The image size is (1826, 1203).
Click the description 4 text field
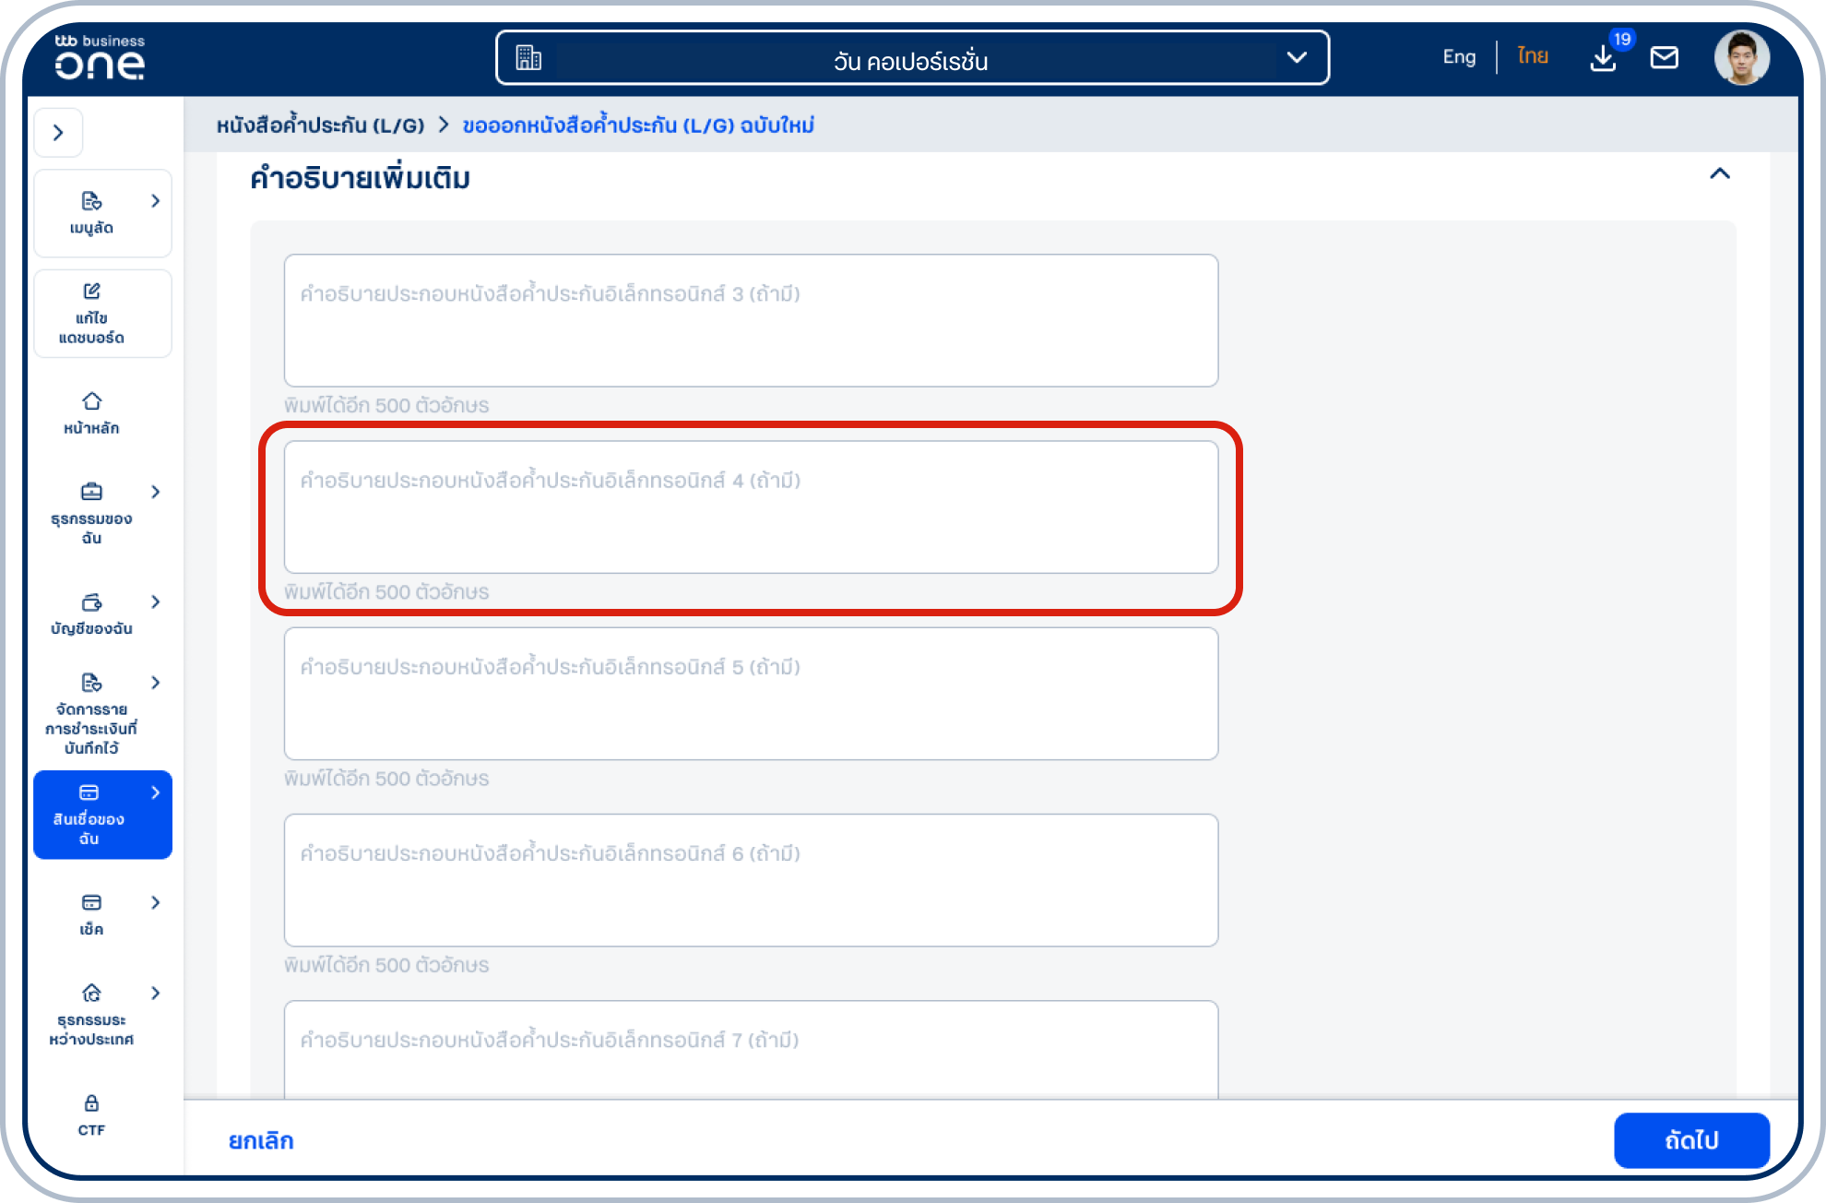pyautogui.click(x=751, y=507)
